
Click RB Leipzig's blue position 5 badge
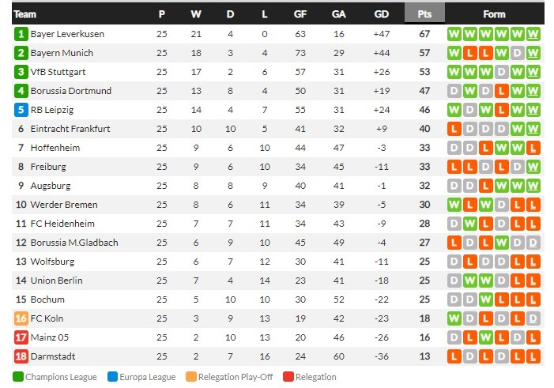pos(21,110)
